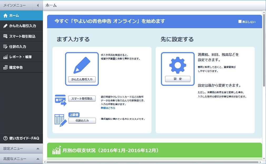Click the vertical scrollbar down arrow
Screen dimensions: 266x164
[264, 159]
